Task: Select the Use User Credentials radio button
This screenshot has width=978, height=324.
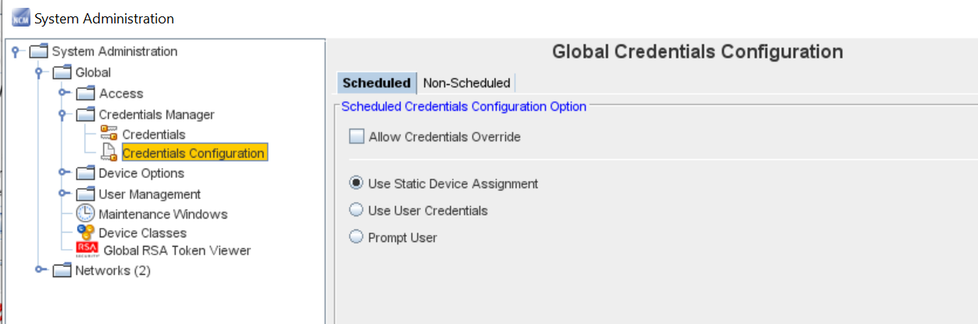Action: (356, 210)
